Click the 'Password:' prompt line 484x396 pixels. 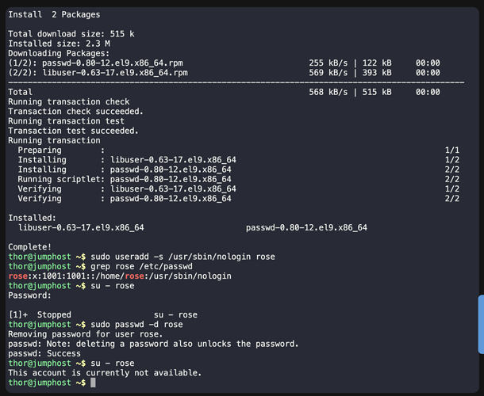(29, 295)
